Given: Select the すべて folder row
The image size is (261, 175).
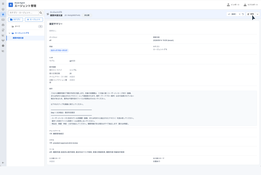Looking at the screenshot, I should click(x=25, y=27).
